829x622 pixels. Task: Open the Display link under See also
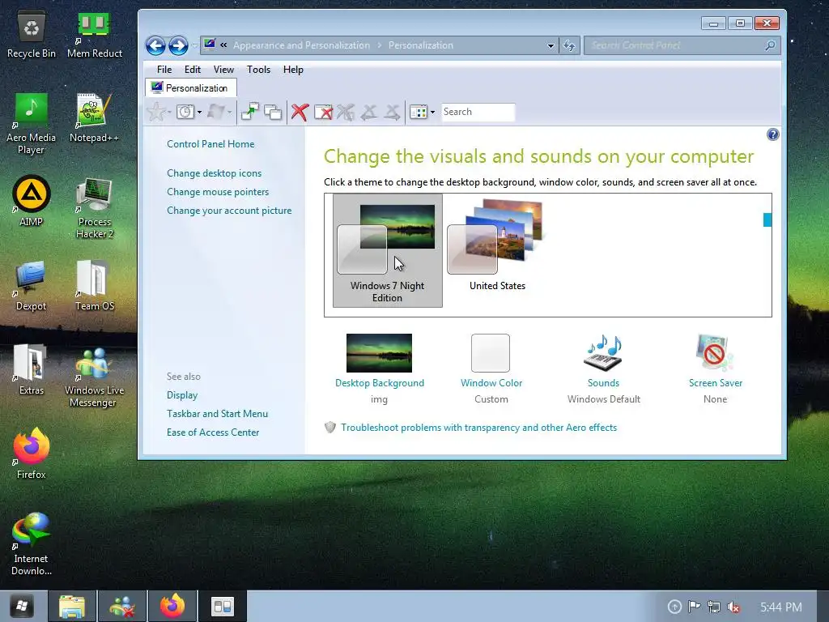[x=182, y=395]
